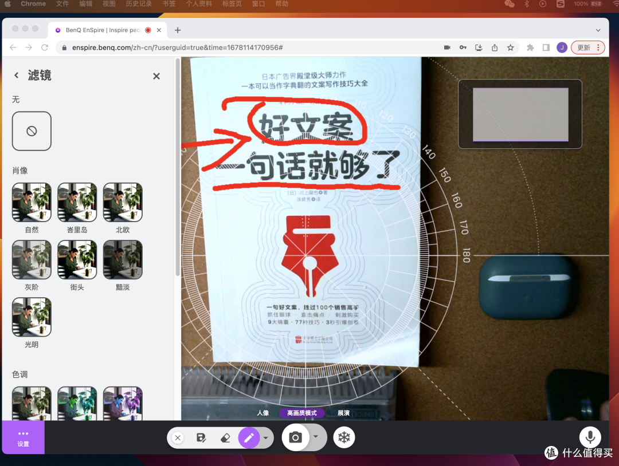This screenshot has width=619, height=466.
Task: Apply the 灰阶 portrait filter
Action: pyautogui.click(x=32, y=260)
